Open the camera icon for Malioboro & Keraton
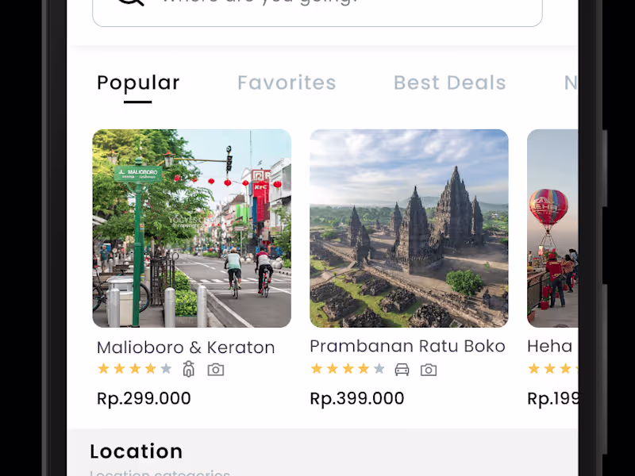Screen dimensions: 635x476 coord(216,369)
